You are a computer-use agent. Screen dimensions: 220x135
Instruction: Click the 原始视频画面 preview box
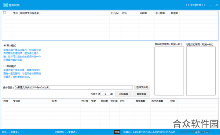point(169,71)
